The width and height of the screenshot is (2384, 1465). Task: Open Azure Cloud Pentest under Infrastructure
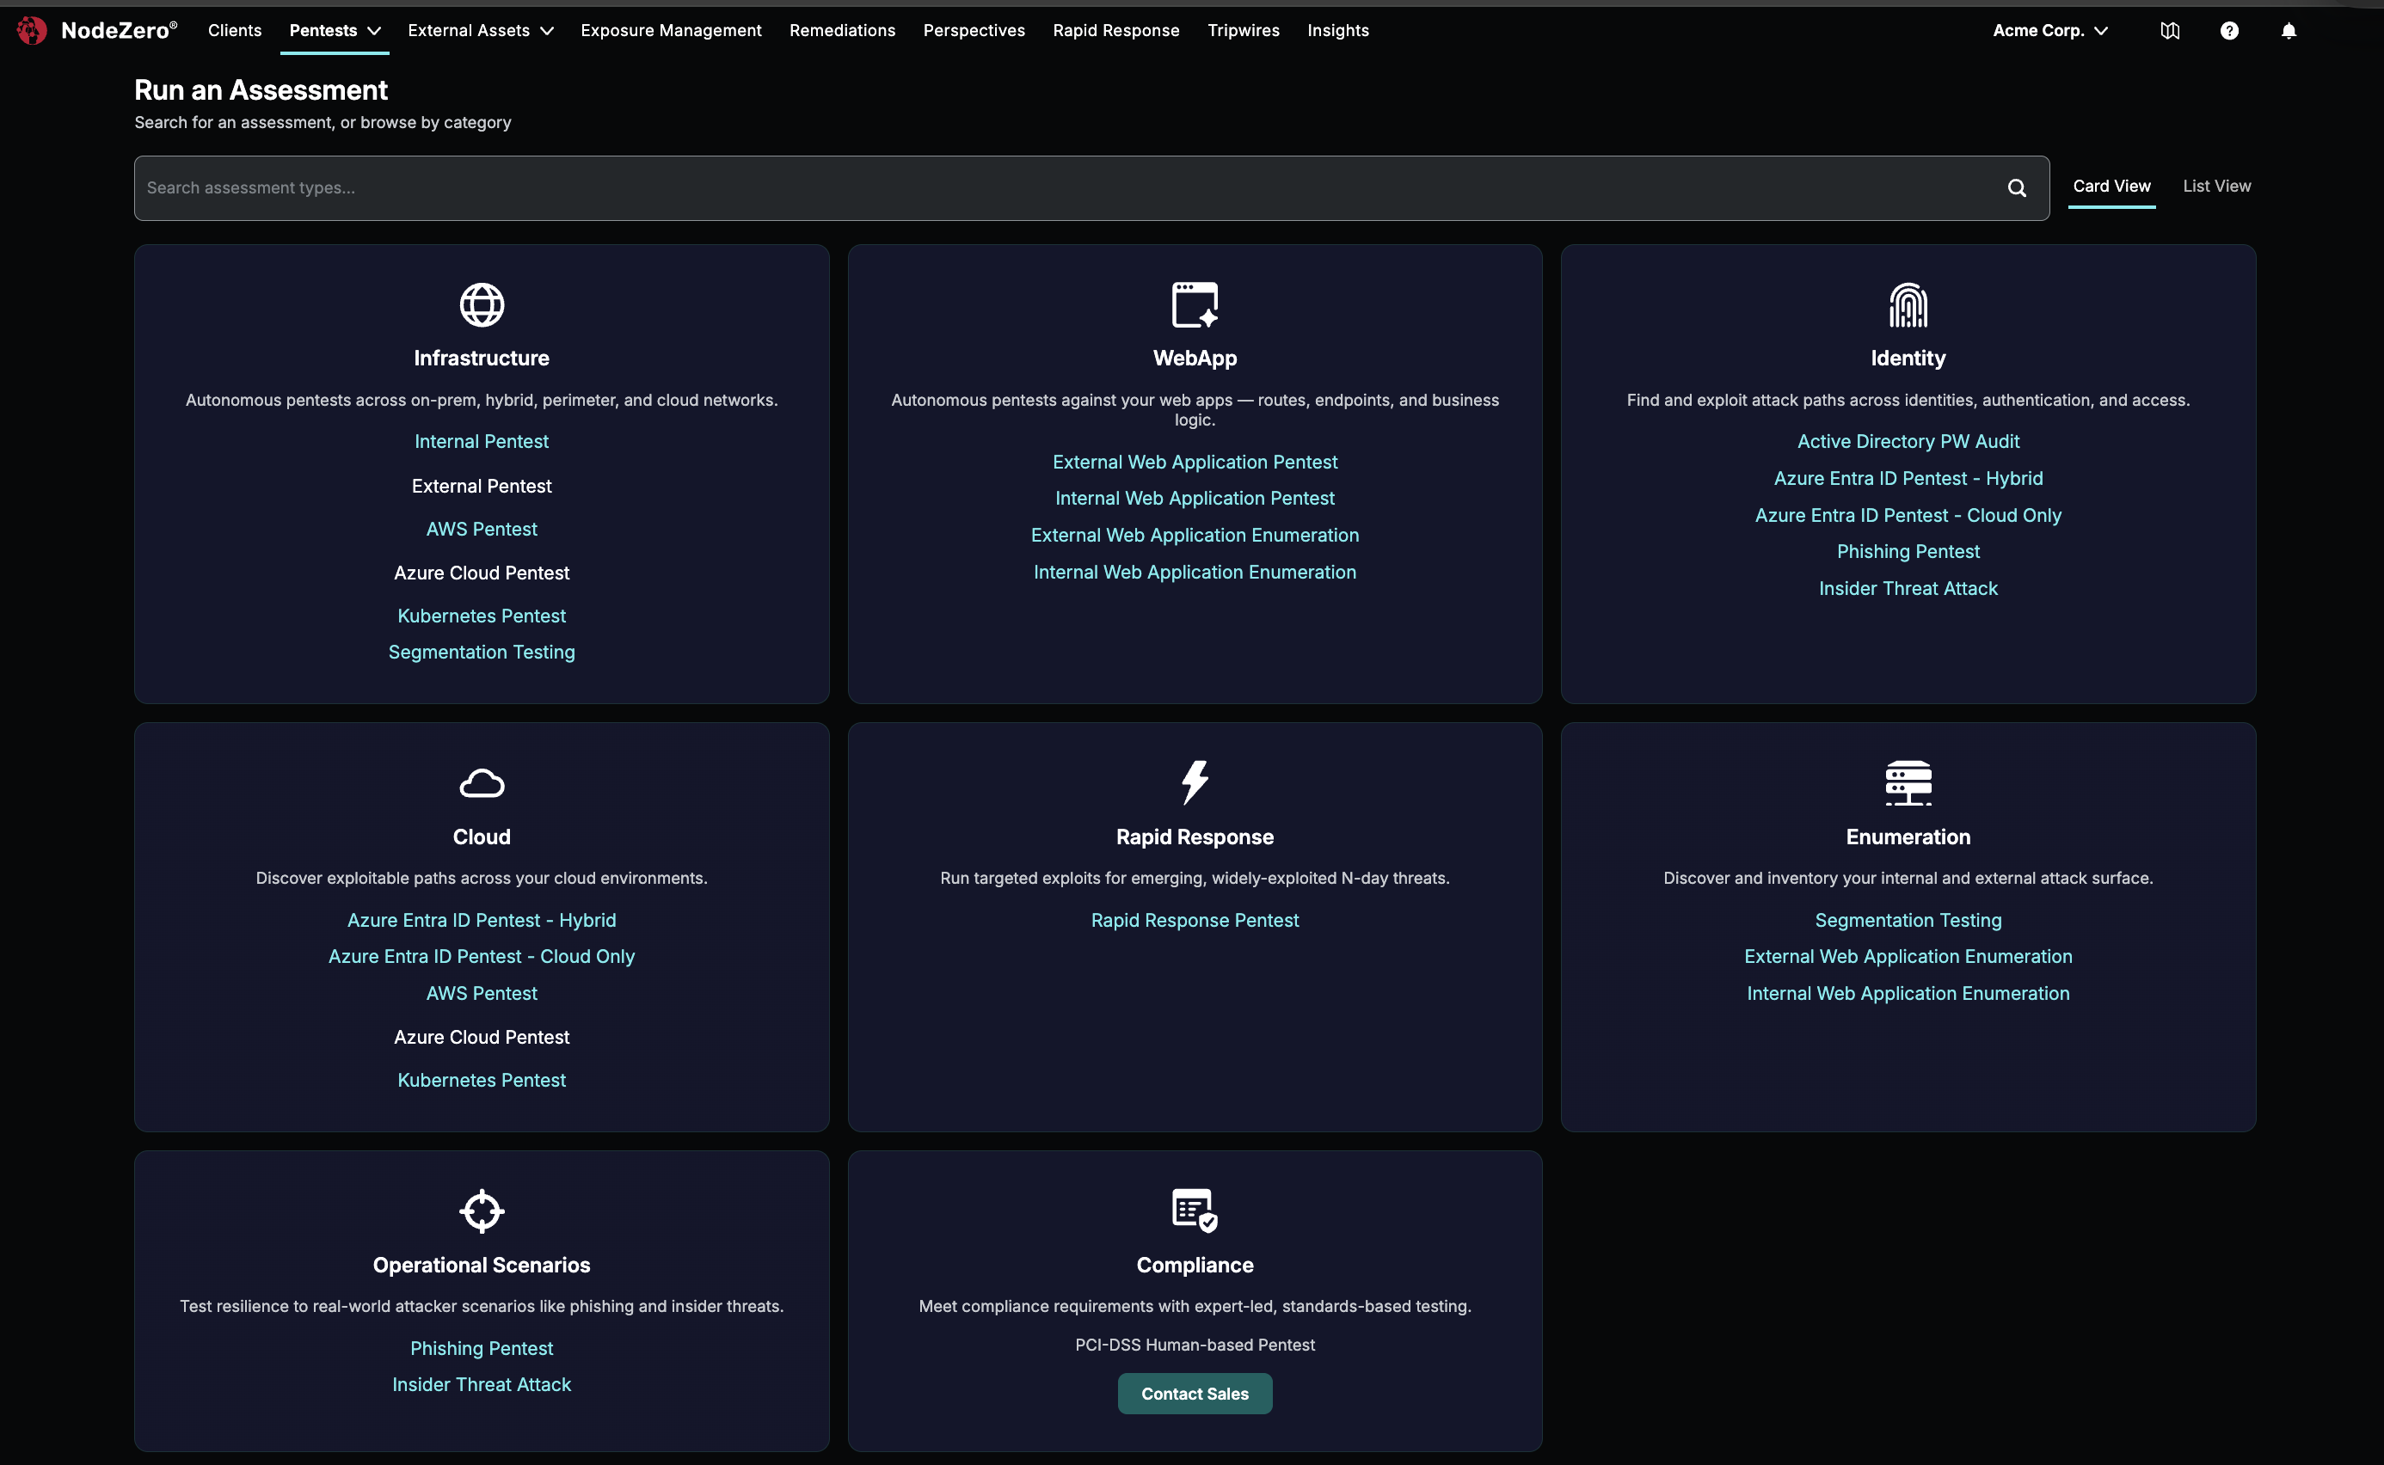[482, 573]
